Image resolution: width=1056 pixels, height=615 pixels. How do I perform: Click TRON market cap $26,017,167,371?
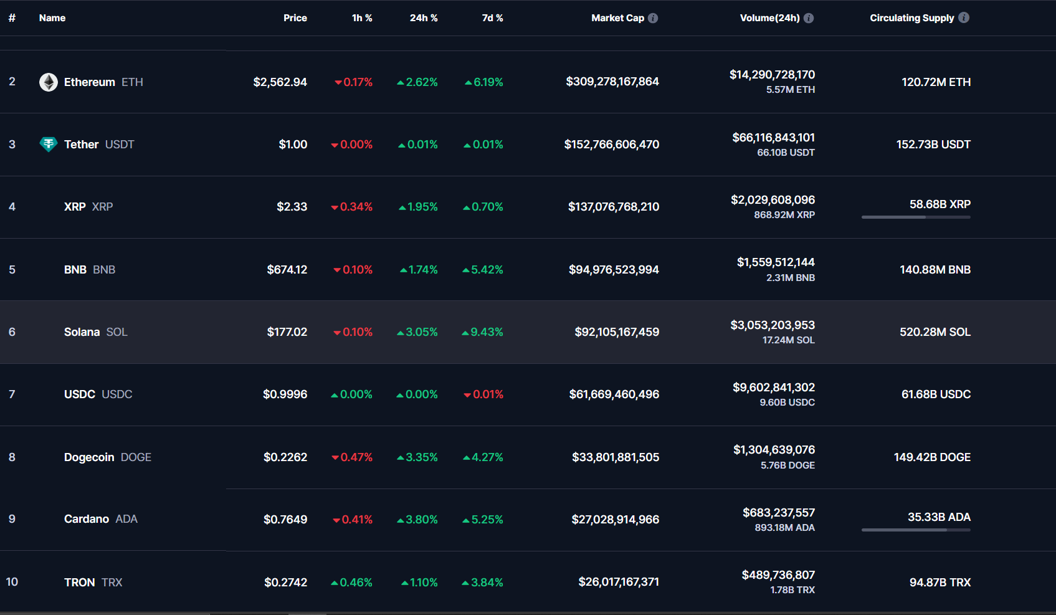(x=619, y=582)
